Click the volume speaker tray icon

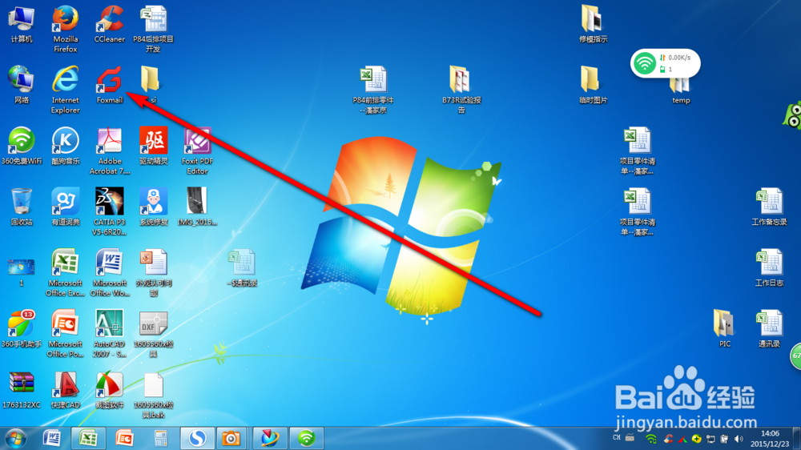point(739,439)
